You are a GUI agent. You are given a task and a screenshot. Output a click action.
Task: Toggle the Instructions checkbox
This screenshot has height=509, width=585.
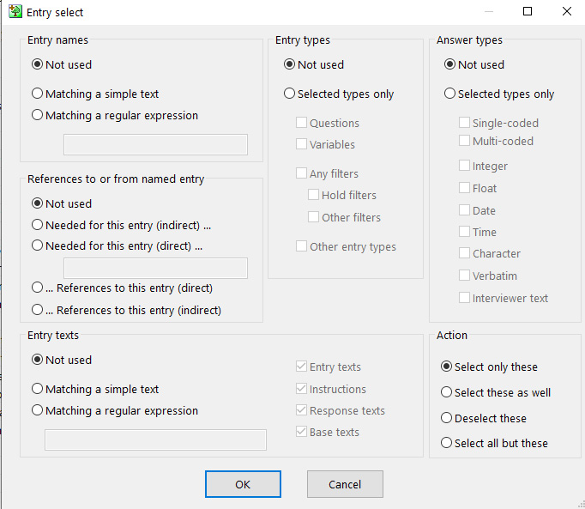coord(301,389)
